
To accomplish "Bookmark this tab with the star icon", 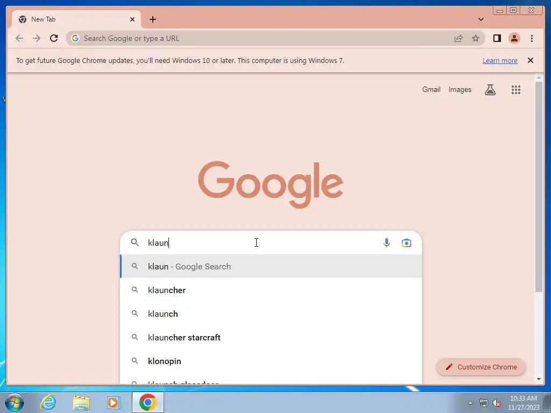I will point(476,38).
